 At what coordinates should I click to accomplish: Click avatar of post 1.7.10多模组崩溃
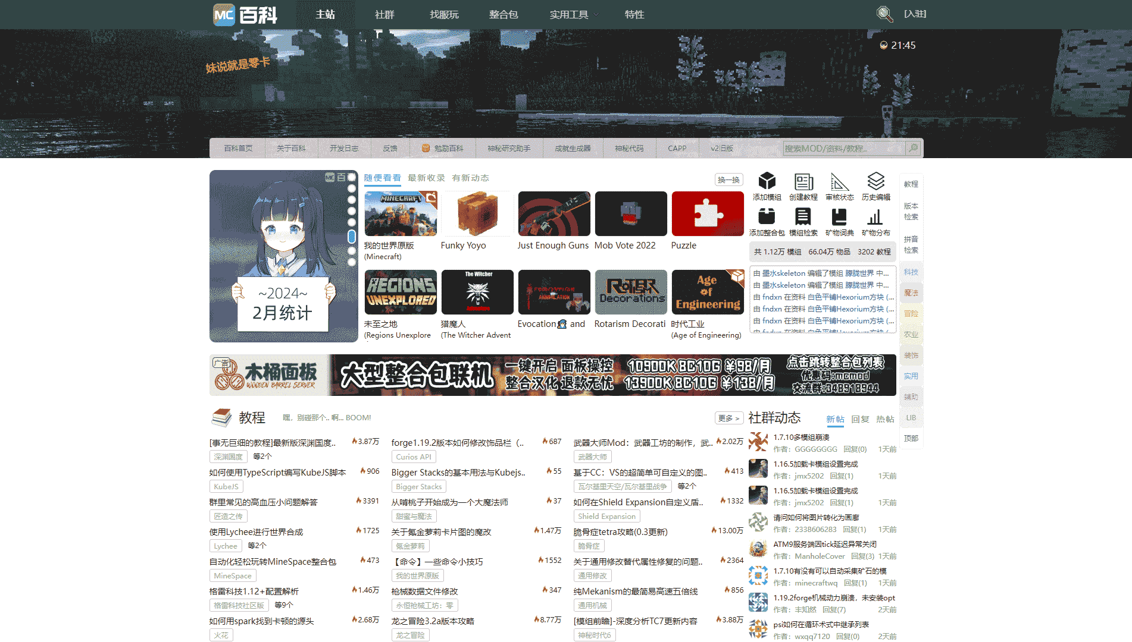click(758, 442)
